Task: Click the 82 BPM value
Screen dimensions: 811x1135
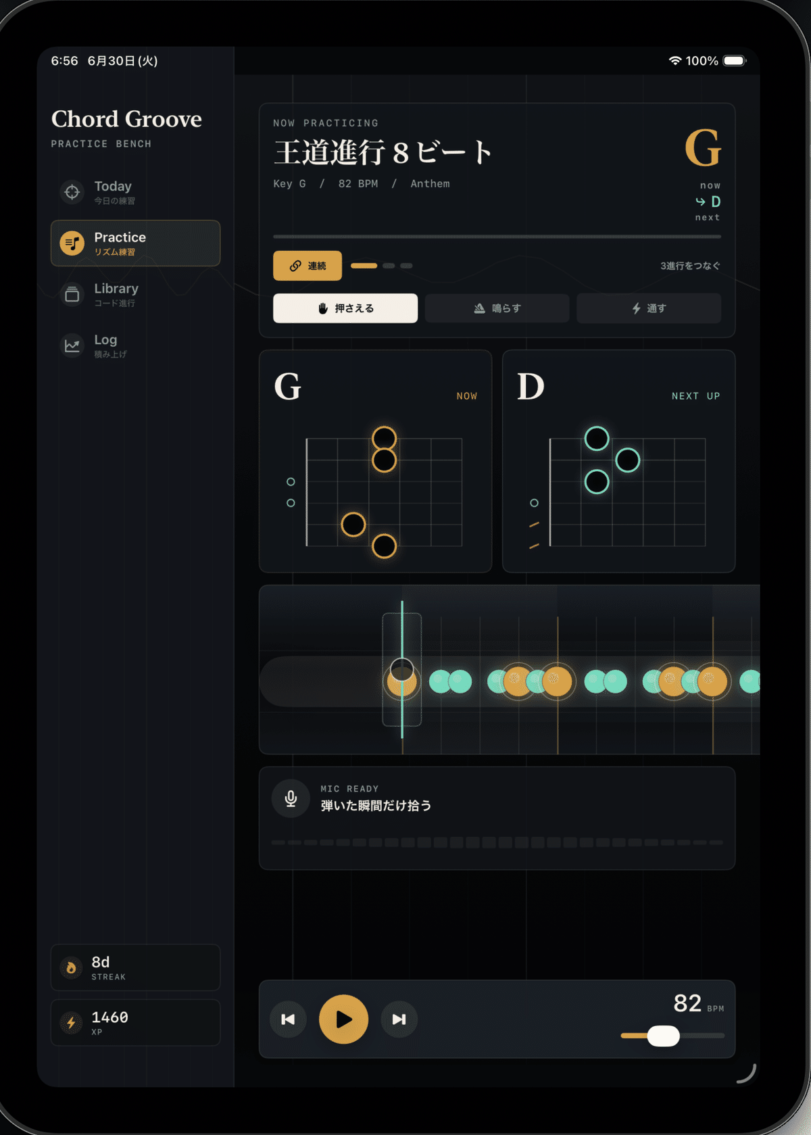Action: point(687,1003)
